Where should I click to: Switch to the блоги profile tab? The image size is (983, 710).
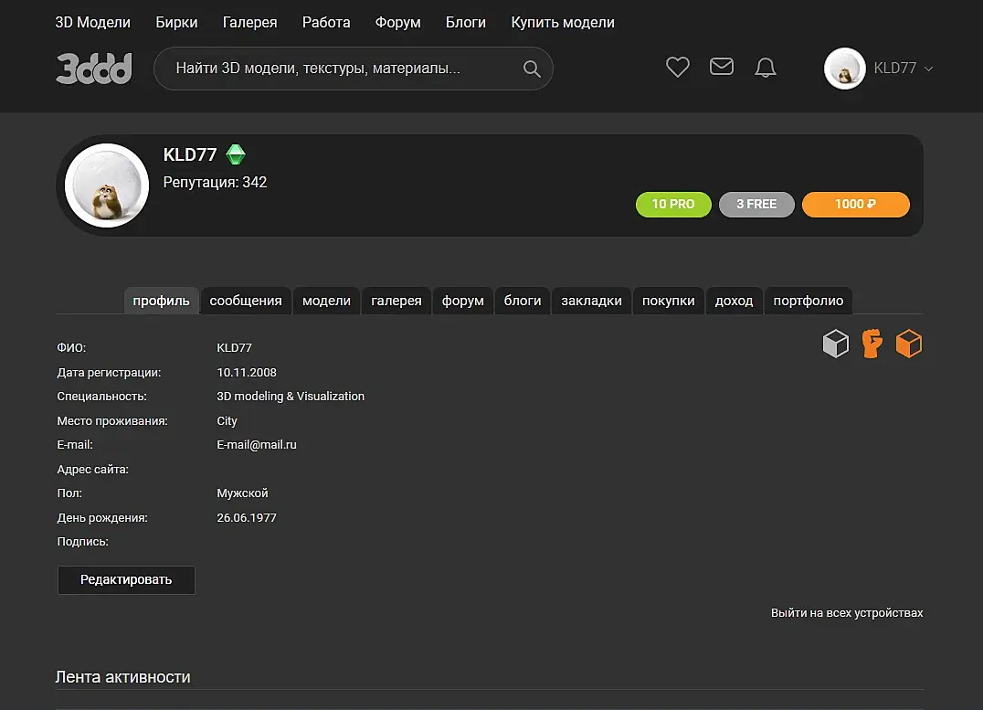pos(523,301)
